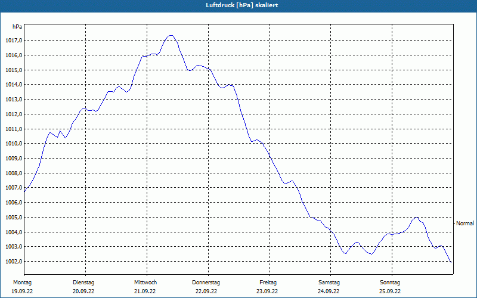
Task: Click the 1015,0 axis value
Action: click(x=14, y=70)
